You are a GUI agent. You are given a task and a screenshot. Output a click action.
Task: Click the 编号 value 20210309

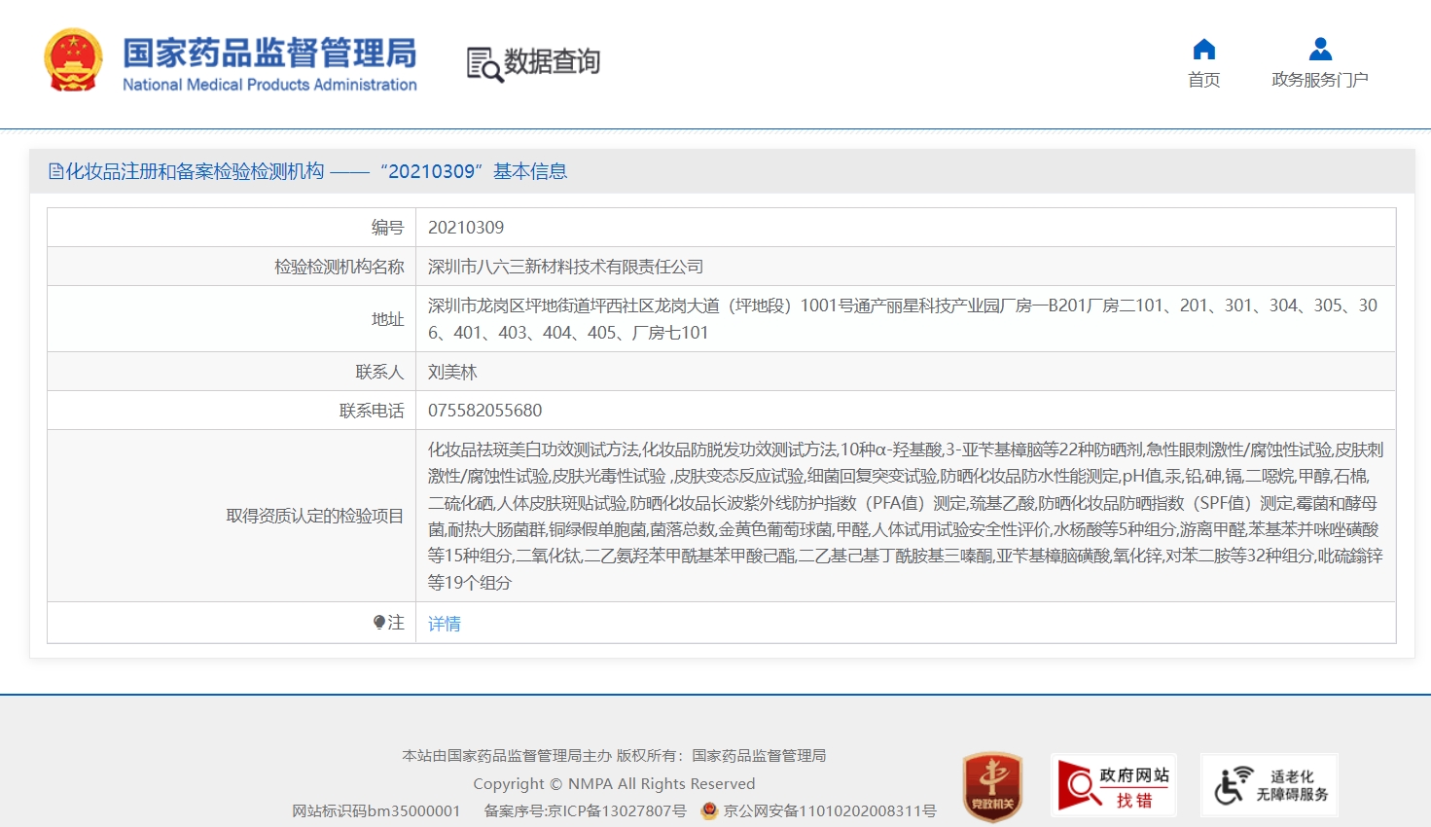pos(466,228)
